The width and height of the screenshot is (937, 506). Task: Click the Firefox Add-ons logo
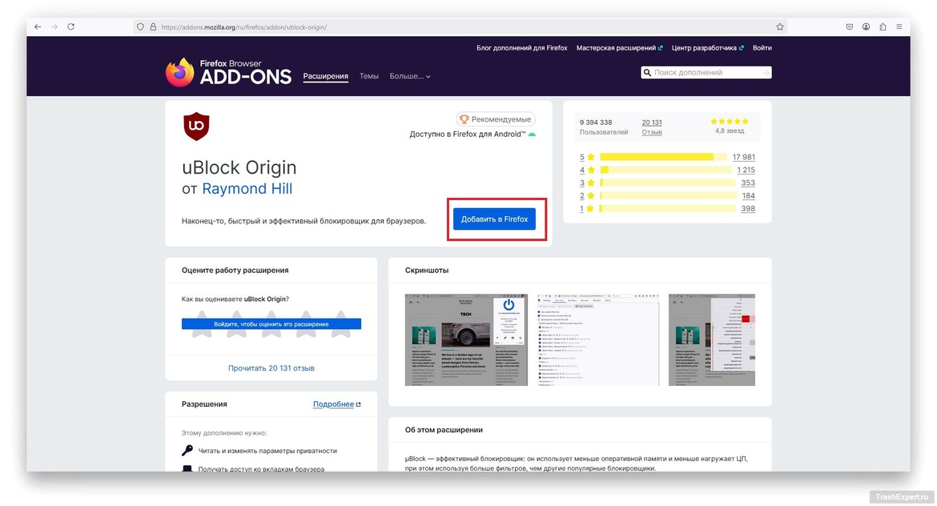(228, 72)
